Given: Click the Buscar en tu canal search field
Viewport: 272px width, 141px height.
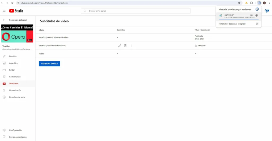Looking at the screenshot, I should (136, 11).
